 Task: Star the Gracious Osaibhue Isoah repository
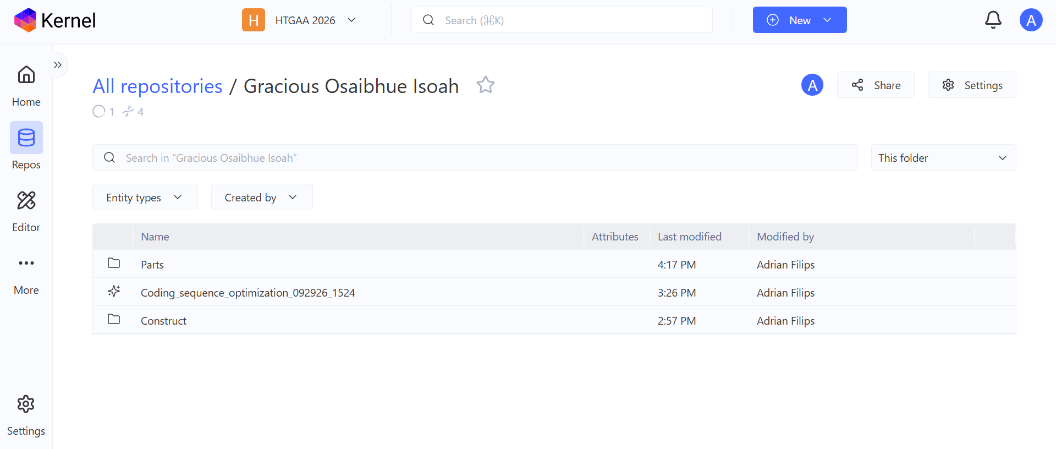click(x=486, y=85)
